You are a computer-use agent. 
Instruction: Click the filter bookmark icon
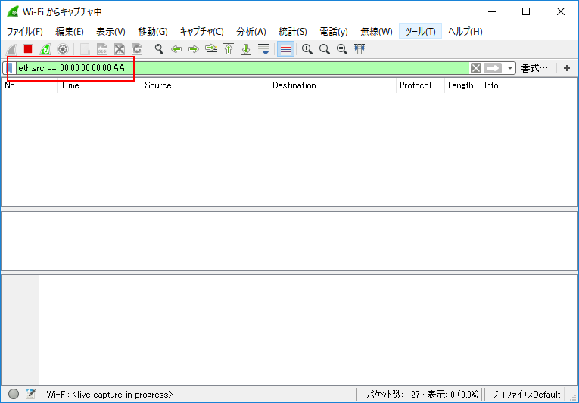(10, 68)
